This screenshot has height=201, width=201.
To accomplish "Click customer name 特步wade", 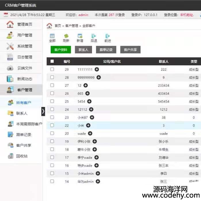I will (x=85, y=166).
